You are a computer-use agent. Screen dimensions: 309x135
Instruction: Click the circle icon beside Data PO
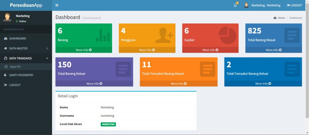click(x=6, y=67)
